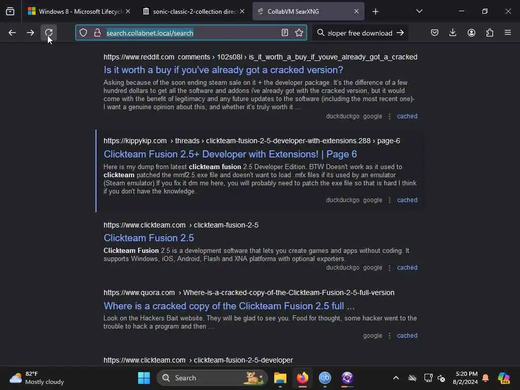
Task: Show the downloads panel
Action: tap(452, 33)
